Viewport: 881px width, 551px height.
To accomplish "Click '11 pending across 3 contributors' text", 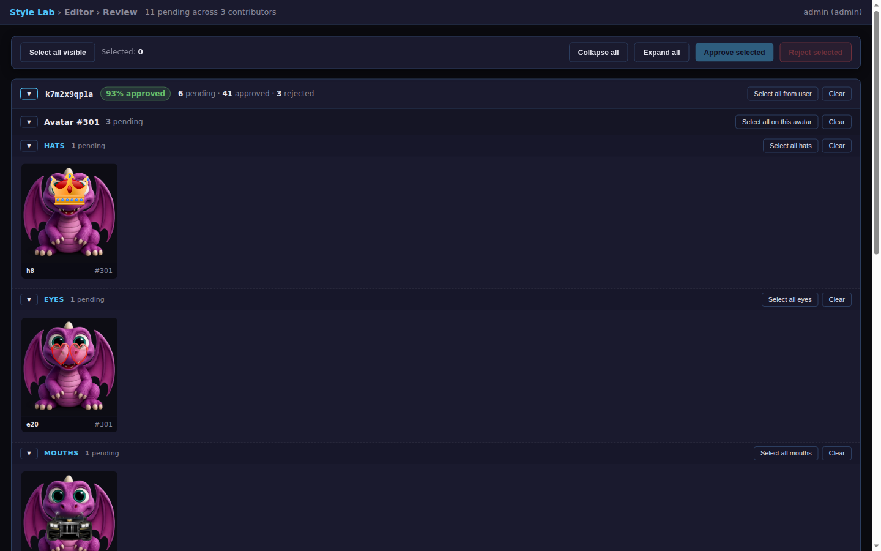I will (x=210, y=12).
